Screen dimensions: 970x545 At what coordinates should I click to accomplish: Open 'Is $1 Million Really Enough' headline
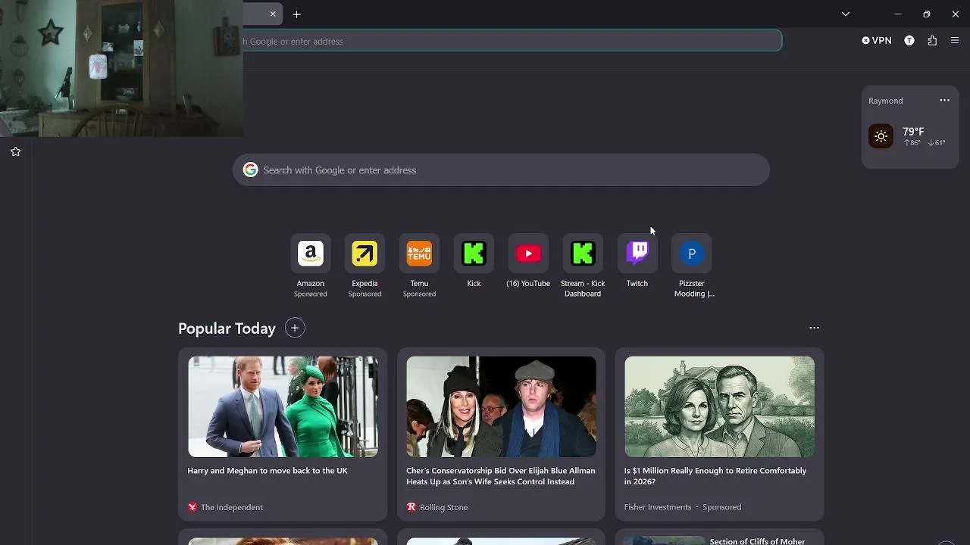[x=715, y=476]
